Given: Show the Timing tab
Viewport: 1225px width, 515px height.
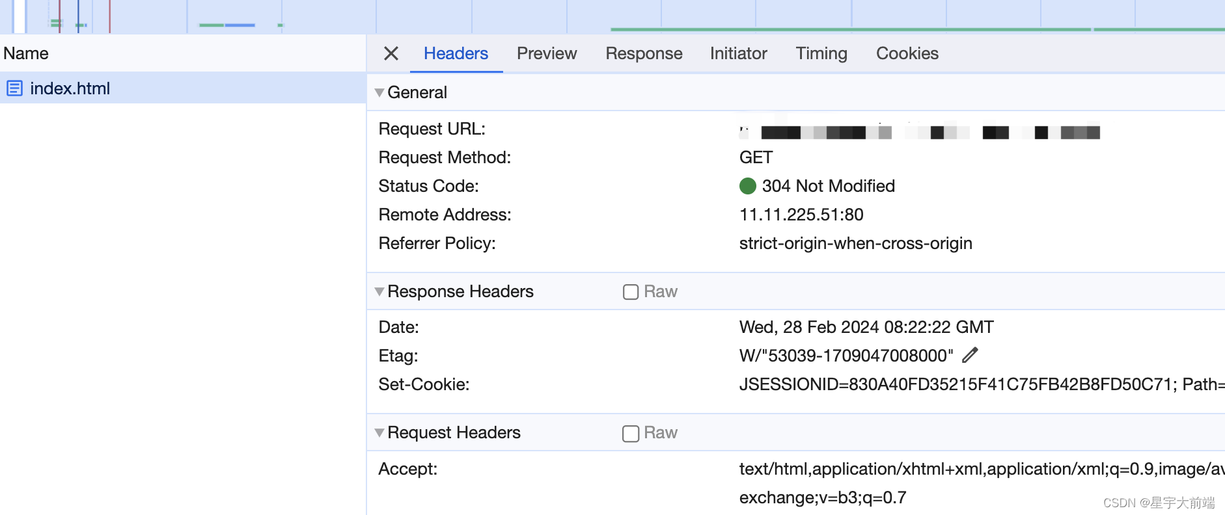Looking at the screenshot, I should (821, 53).
